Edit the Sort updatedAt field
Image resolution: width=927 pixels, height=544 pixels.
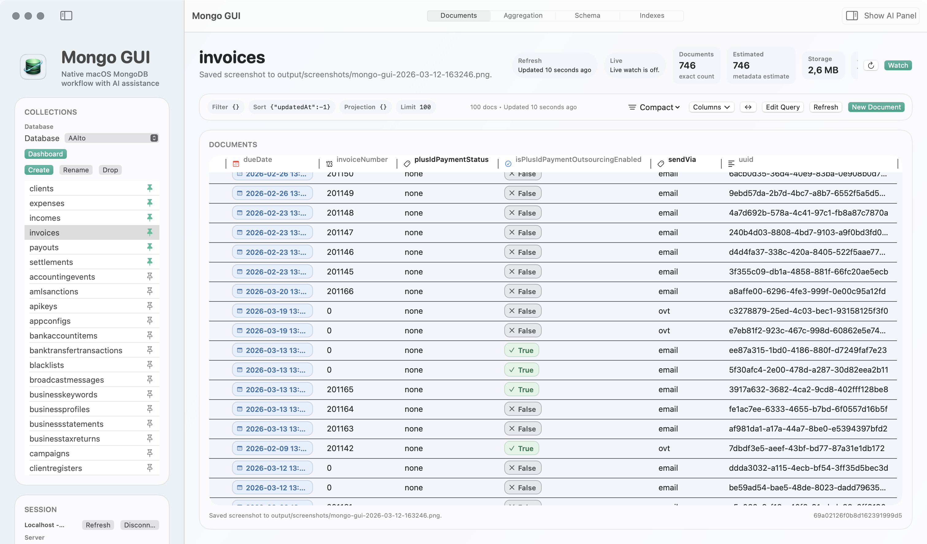point(292,107)
